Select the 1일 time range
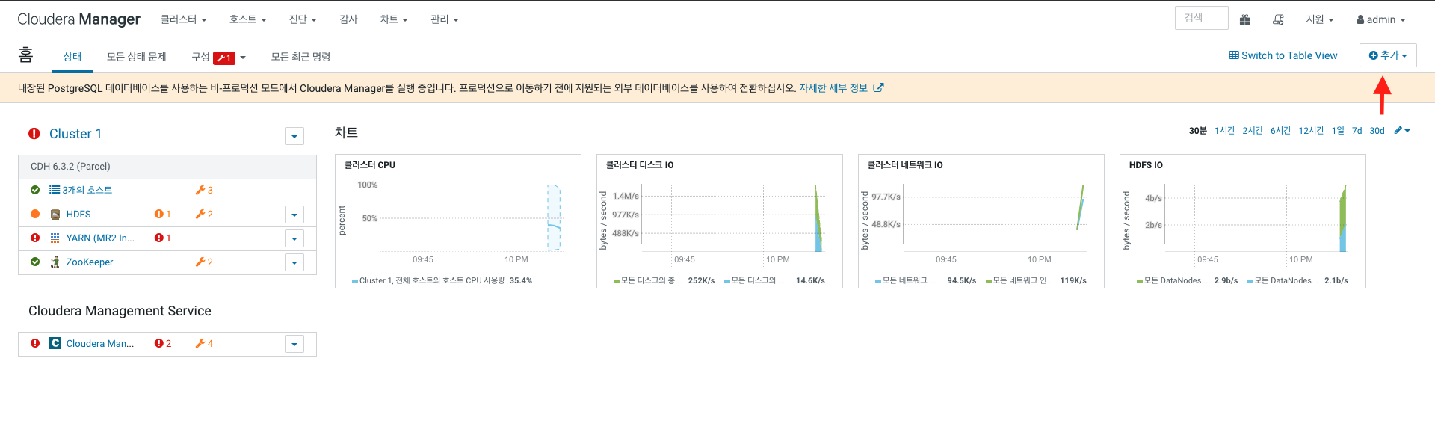 click(1338, 131)
